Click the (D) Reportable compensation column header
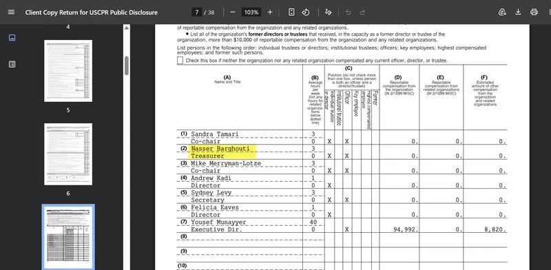Viewport: 551px width, 270px height. (399, 85)
